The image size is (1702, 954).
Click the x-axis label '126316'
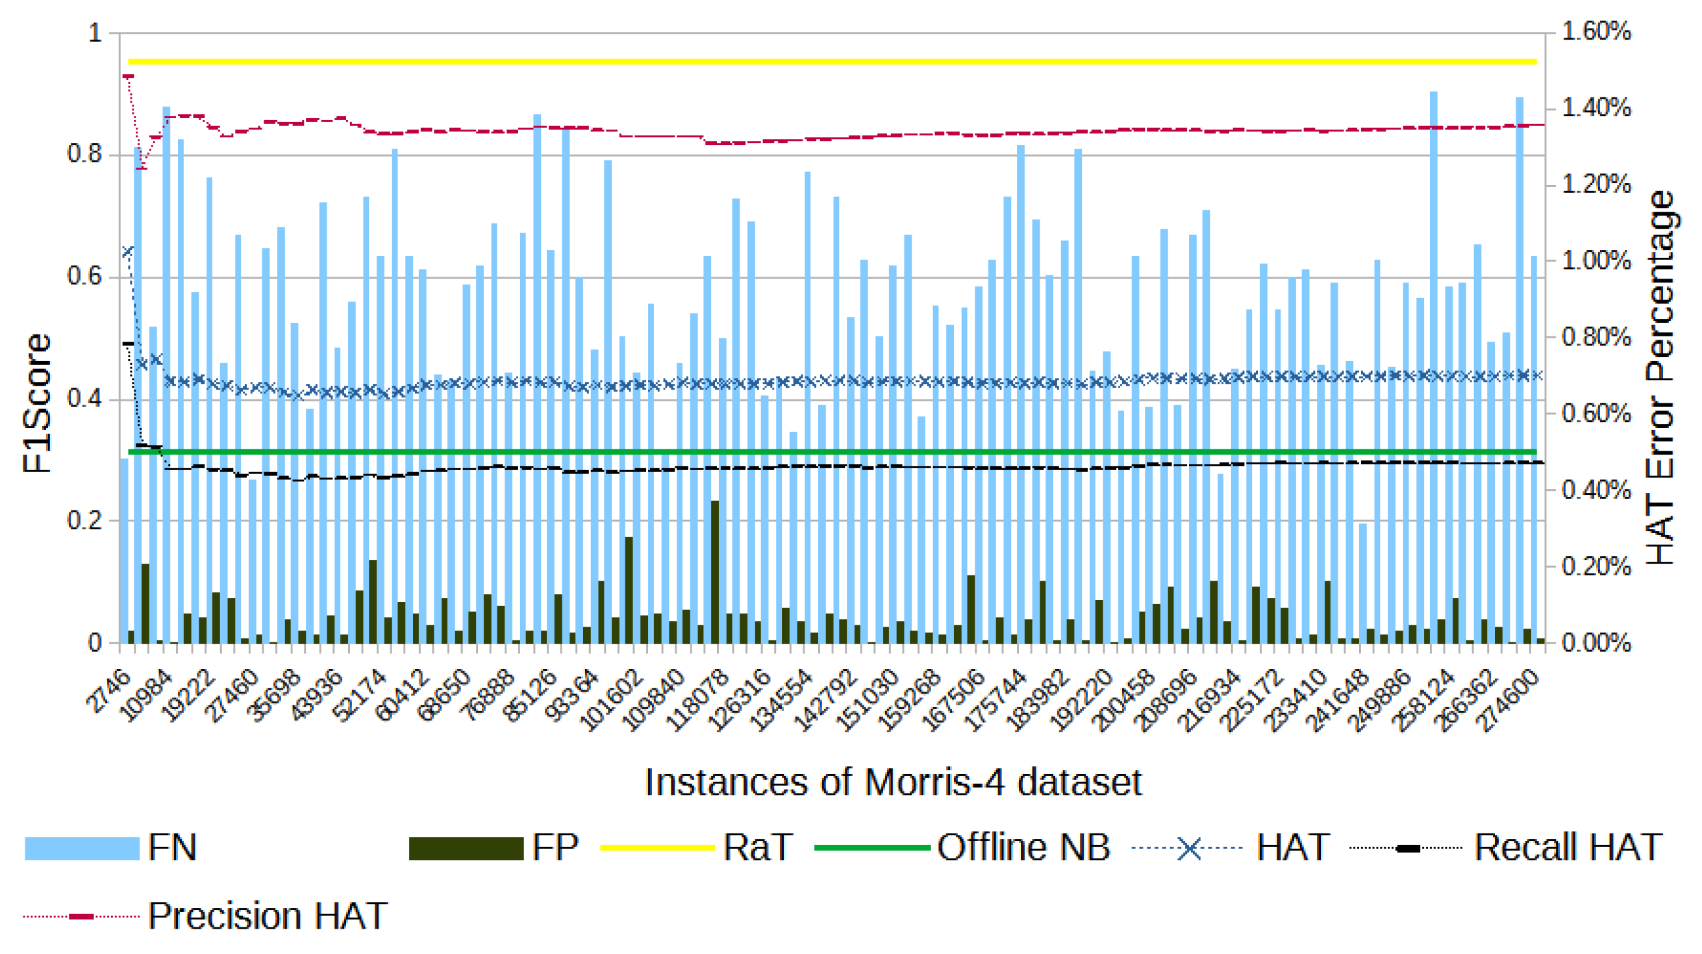742,699
